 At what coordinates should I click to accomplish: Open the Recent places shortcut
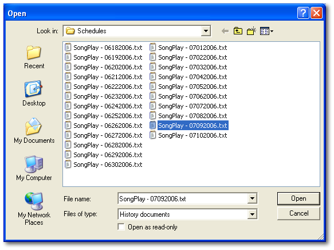tap(34, 57)
